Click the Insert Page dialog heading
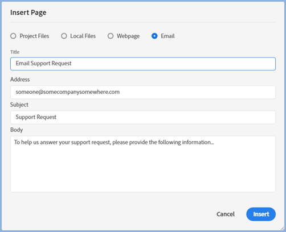 click(28, 13)
